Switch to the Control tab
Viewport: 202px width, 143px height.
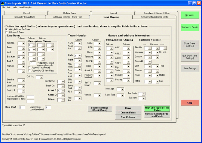26,13
